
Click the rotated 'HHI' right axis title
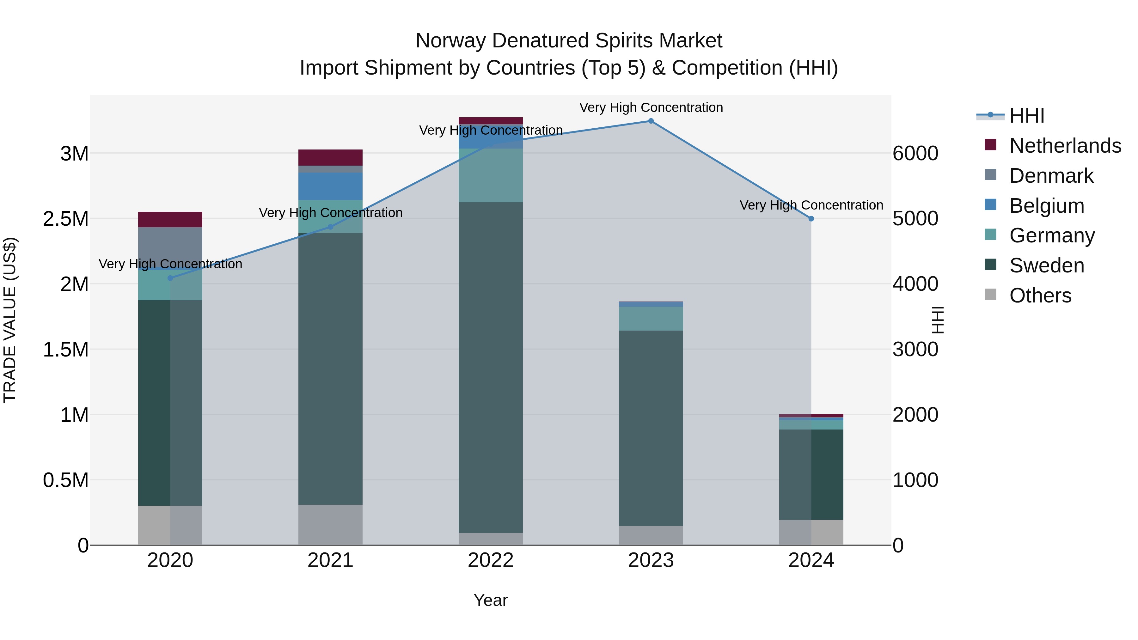click(x=938, y=320)
